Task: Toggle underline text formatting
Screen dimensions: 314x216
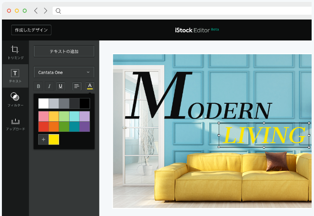Action: click(61, 86)
